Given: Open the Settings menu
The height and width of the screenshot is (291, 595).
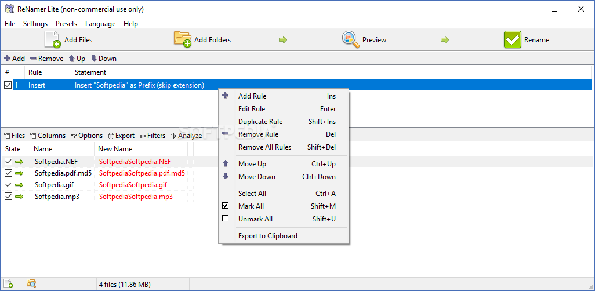Looking at the screenshot, I should 35,24.
